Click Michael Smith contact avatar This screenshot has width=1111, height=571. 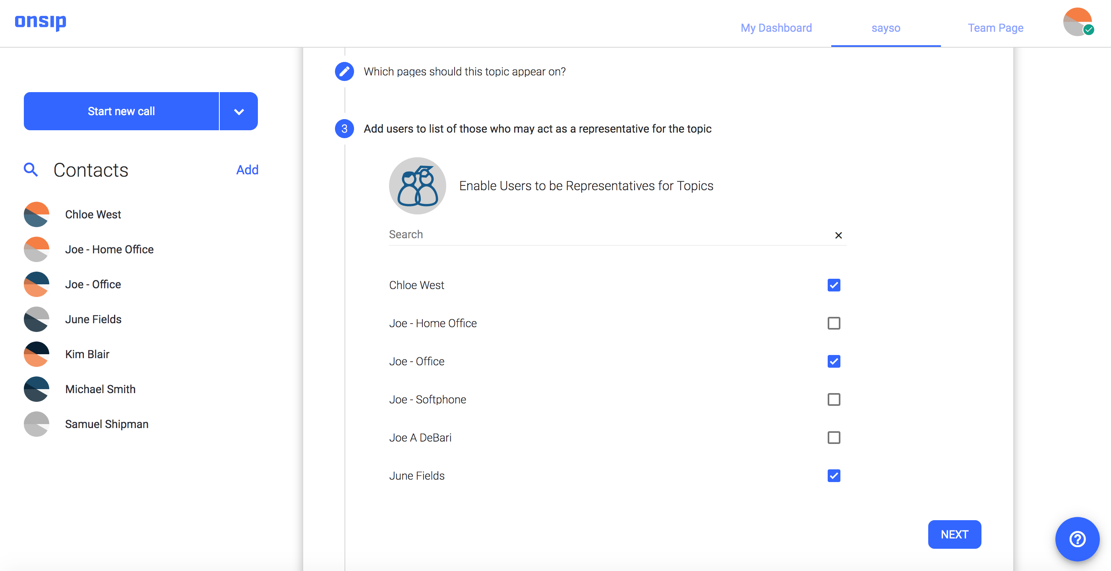point(36,389)
